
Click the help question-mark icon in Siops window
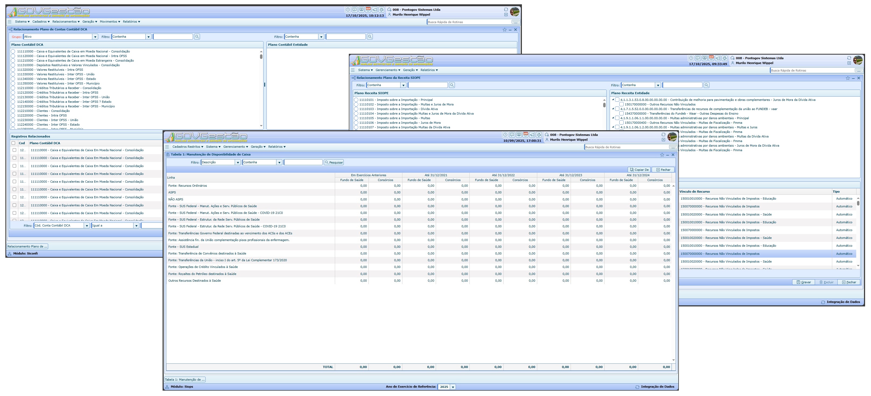point(505,135)
